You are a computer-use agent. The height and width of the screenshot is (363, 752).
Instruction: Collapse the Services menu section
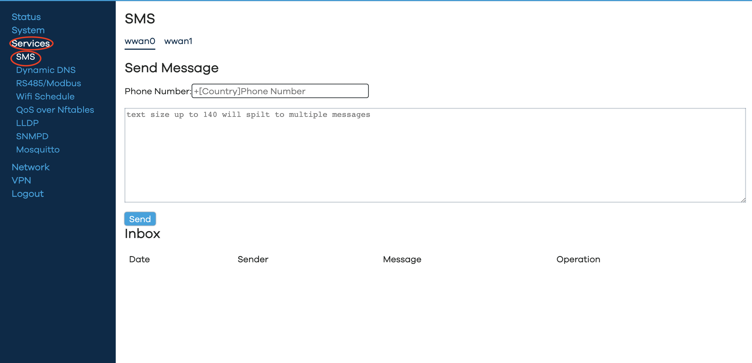point(31,43)
